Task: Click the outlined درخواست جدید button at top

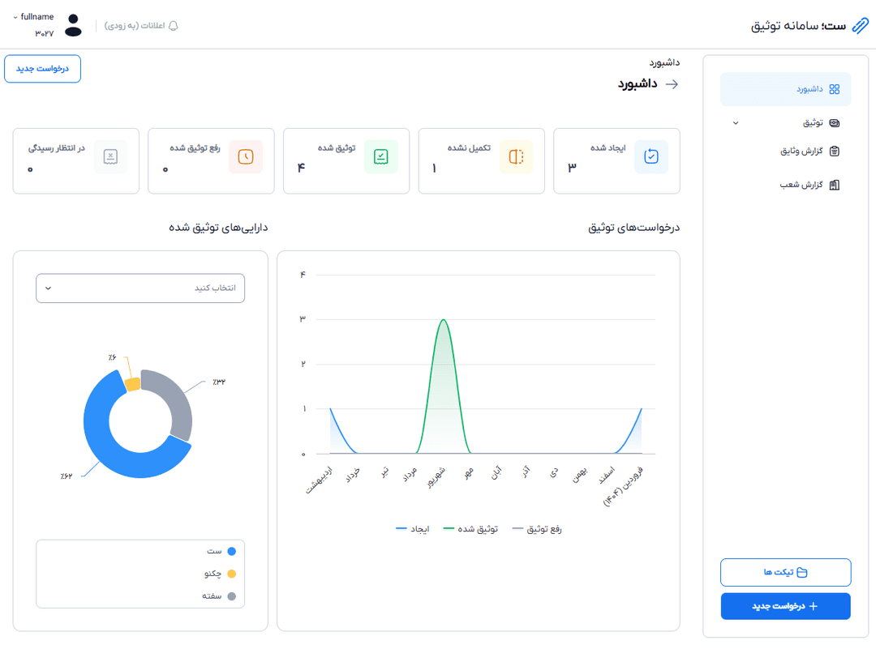Action: (42, 69)
